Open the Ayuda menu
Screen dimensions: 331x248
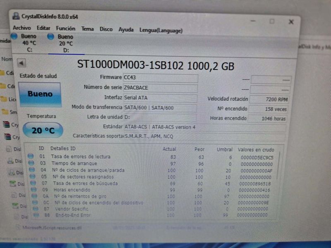point(126,30)
